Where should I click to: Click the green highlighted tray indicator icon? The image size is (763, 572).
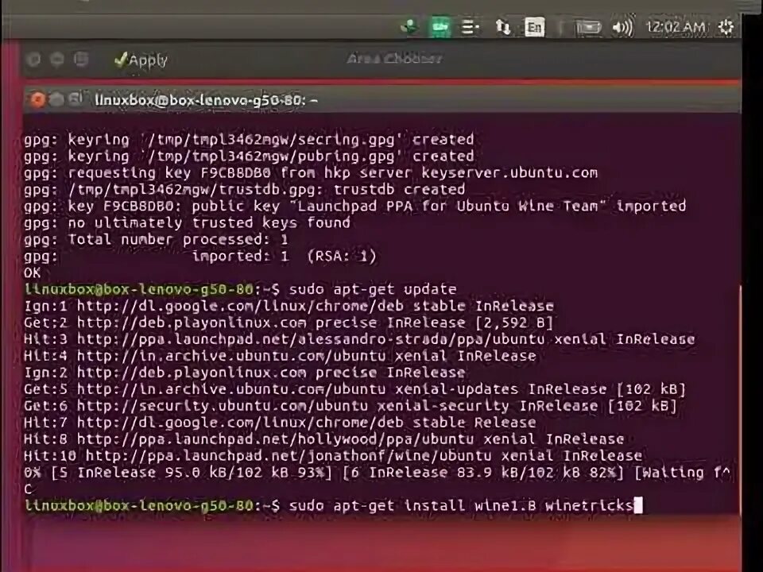pyautogui.click(x=440, y=27)
